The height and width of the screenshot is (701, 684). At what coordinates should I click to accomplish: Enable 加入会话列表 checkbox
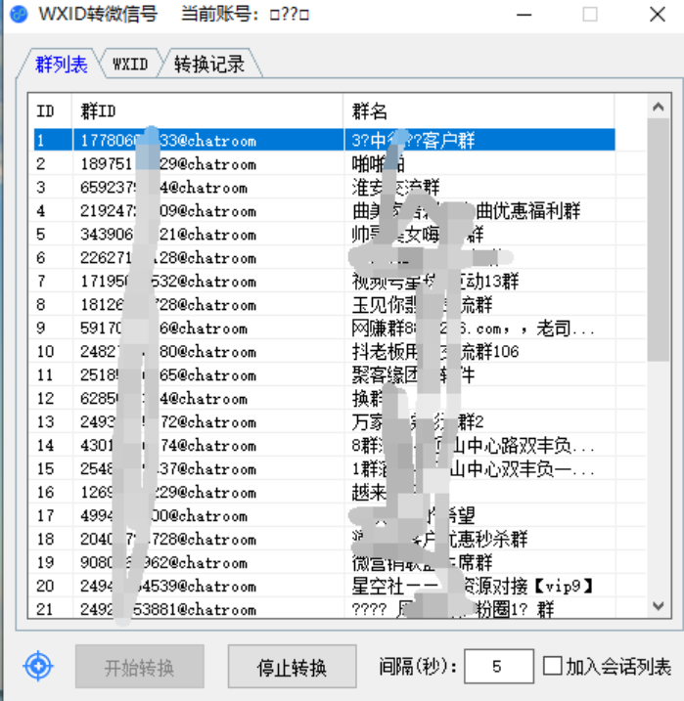pyautogui.click(x=553, y=666)
